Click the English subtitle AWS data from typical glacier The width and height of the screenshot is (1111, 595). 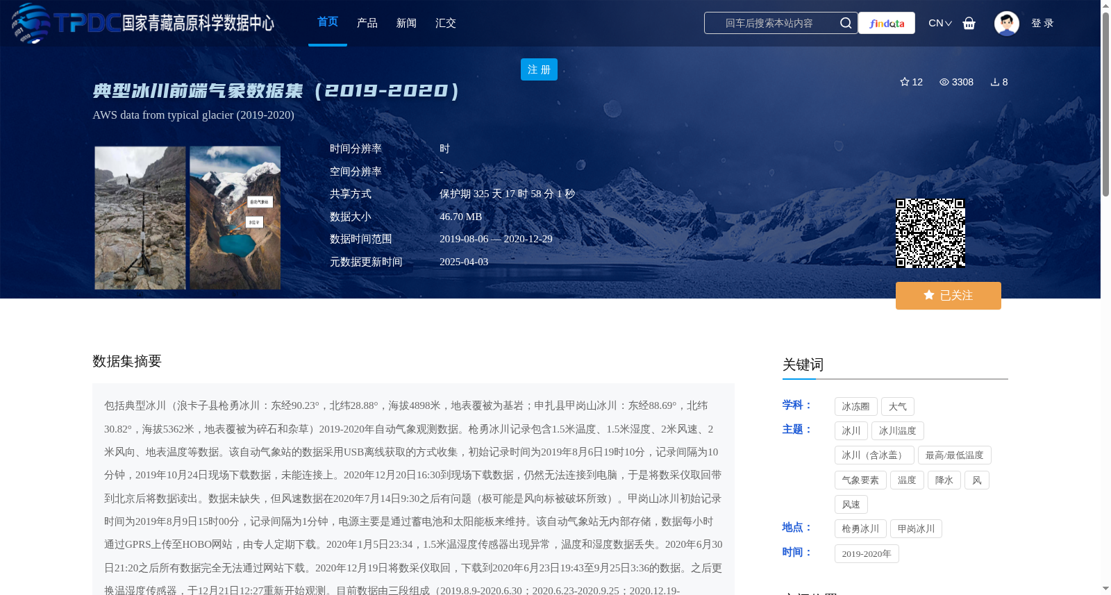(x=193, y=115)
